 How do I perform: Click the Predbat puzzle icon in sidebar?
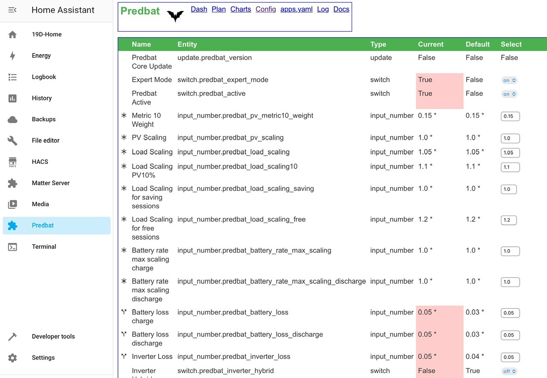(12, 225)
